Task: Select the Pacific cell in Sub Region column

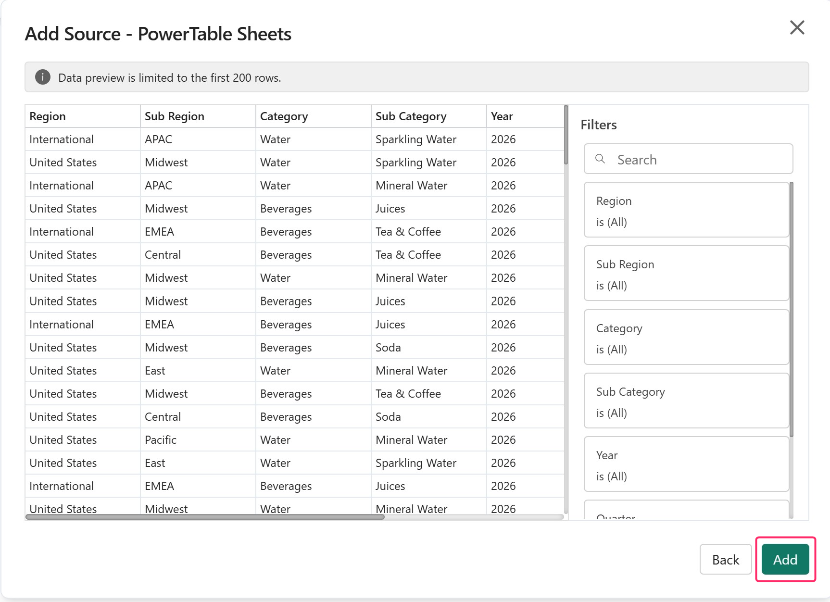Action: (161, 440)
